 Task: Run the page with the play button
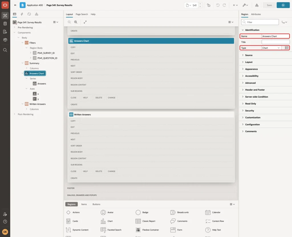tap(283, 5)
